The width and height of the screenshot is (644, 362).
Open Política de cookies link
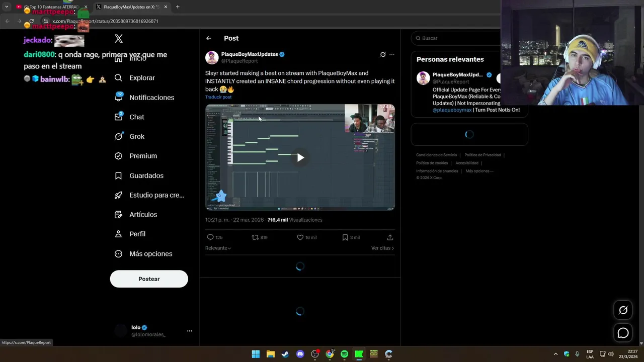point(432,163)
